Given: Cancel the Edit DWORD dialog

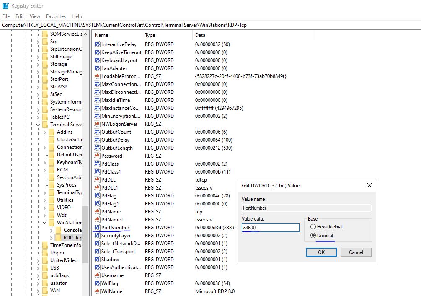Looking at the screenshot, I should [x=356, y=252].
